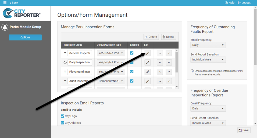The width and height of the screenshot is (257, 138).
Task: Toggle the City Address checkbox
Action: click(x=62, y=123)
